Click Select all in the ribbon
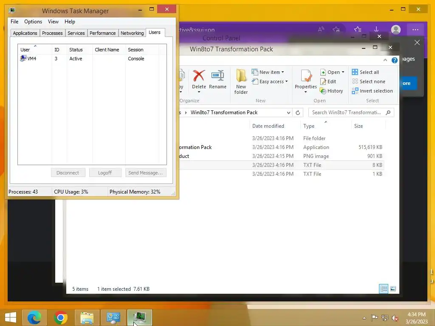The width and height of the screenshot is (435, 326). click(365, 72)
